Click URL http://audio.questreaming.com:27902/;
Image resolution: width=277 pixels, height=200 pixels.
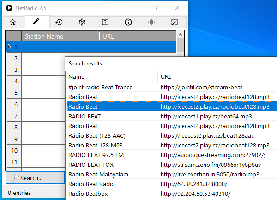click(x=213, y=155)
